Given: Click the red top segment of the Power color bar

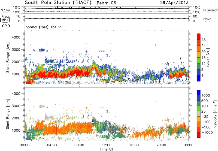Looking at the screenshot, I should (x=199, y=37).
